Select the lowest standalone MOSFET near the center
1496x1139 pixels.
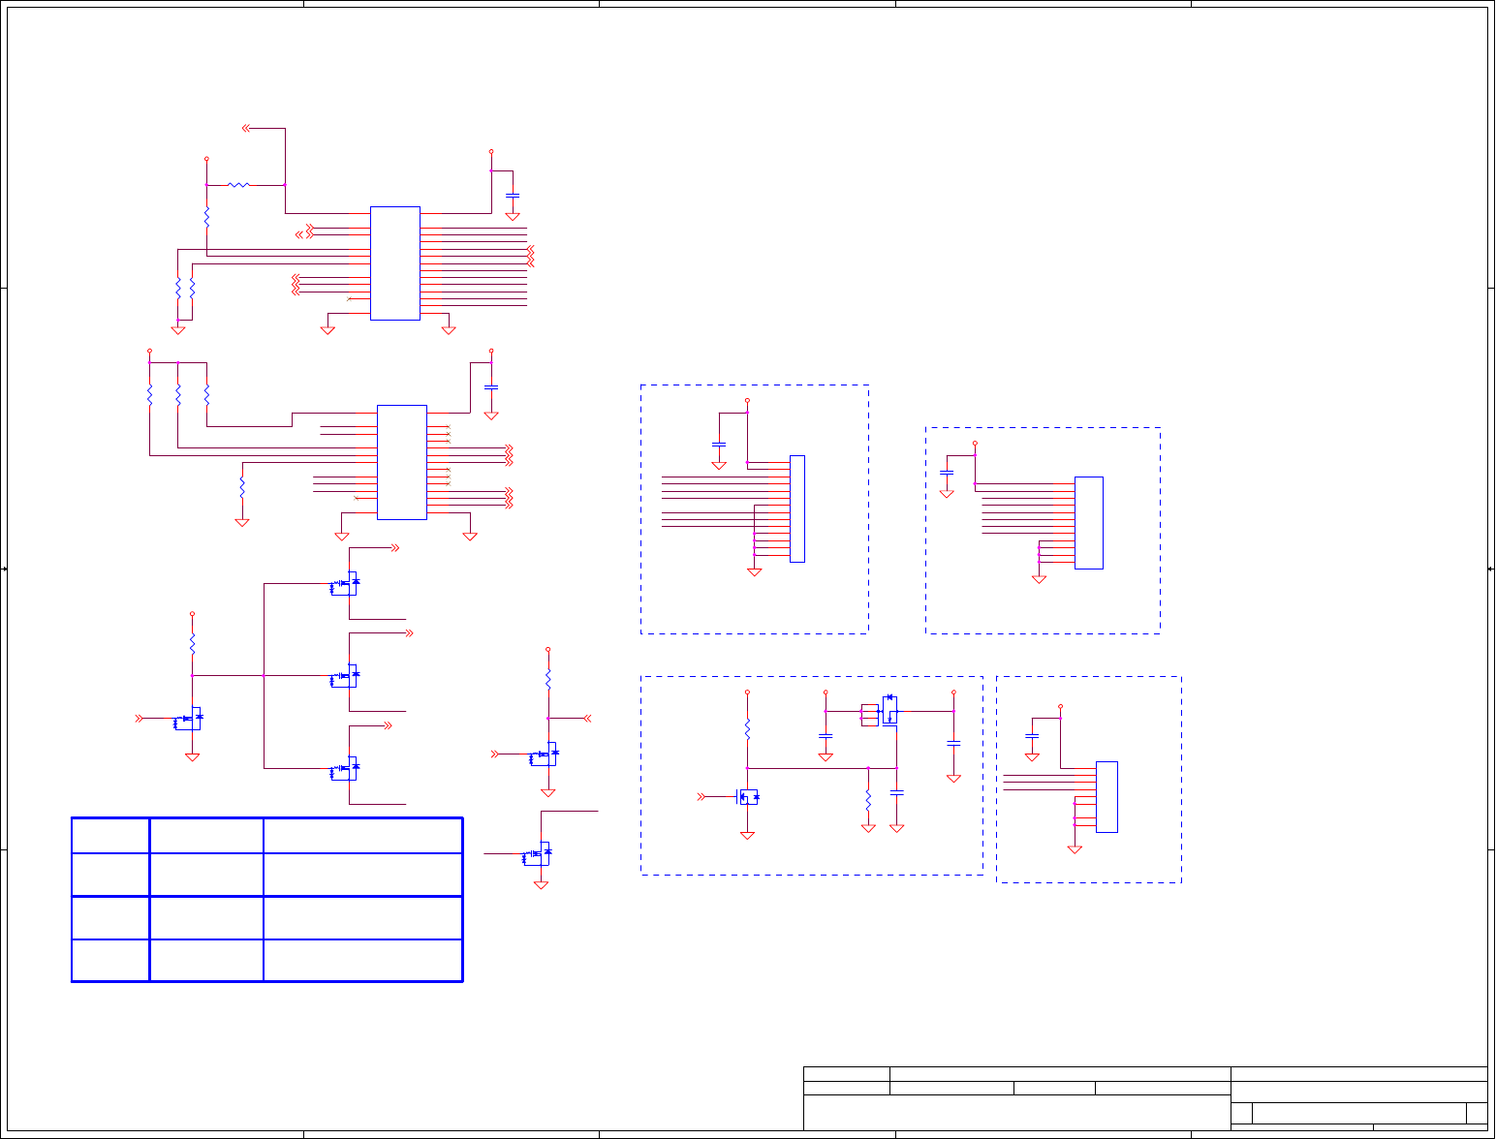tap(537, 854)
